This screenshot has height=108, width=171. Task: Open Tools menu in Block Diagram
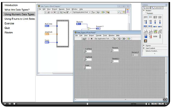tap(68, 9)
